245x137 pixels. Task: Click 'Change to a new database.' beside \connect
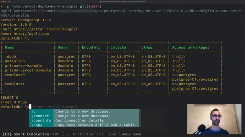coord(83,116)
